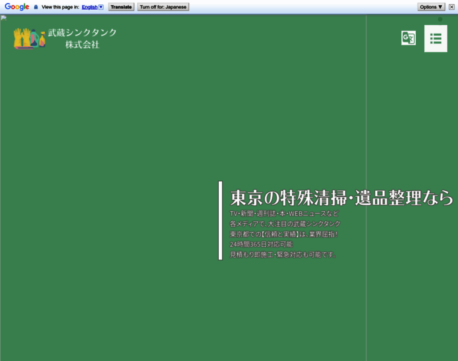Click the 武蔵シンクタンク株式会社 company name
The width and height of the screenshot is (458, 361).
click(83, 39)
